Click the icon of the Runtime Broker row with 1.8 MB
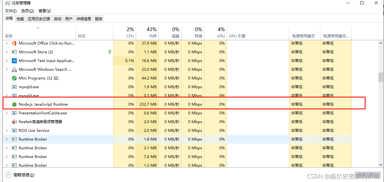384x182 pixels. 14,139
